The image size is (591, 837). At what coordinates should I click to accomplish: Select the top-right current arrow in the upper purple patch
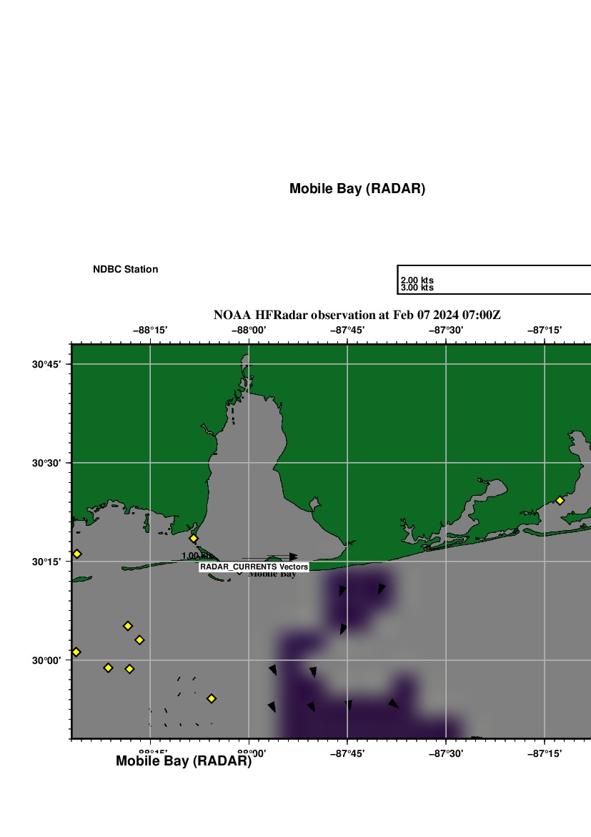click(382, 589)
